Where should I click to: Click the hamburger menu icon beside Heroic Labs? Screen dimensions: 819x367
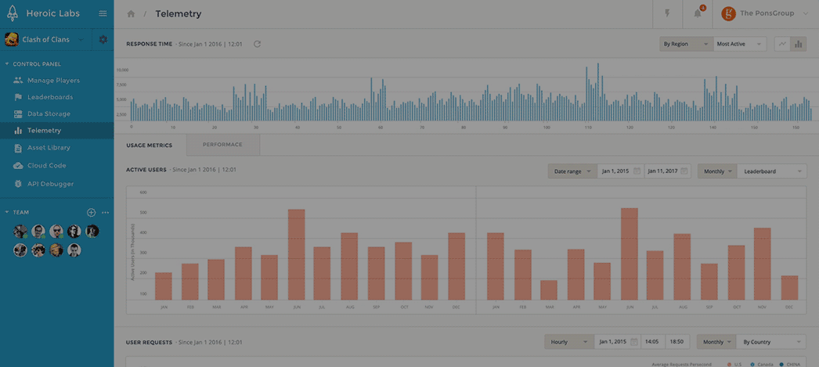pyautogui.click(x=103, y=14)
